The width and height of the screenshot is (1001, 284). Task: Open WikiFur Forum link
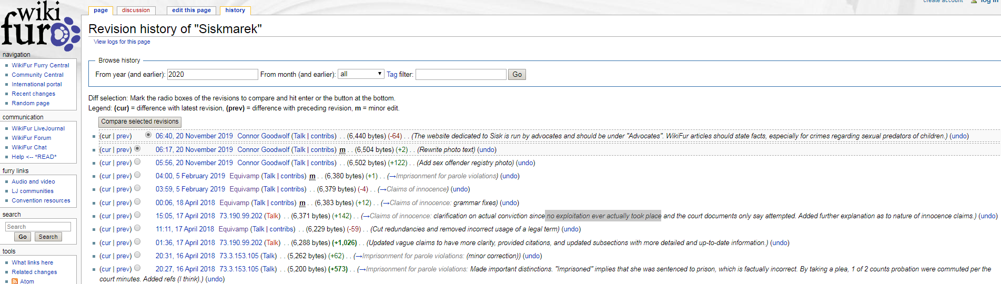(x=32, y=138)
